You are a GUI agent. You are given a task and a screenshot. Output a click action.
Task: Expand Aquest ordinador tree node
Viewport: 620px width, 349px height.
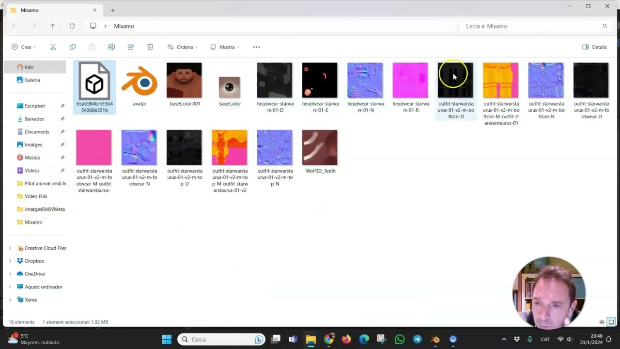[x=10, y=287]
